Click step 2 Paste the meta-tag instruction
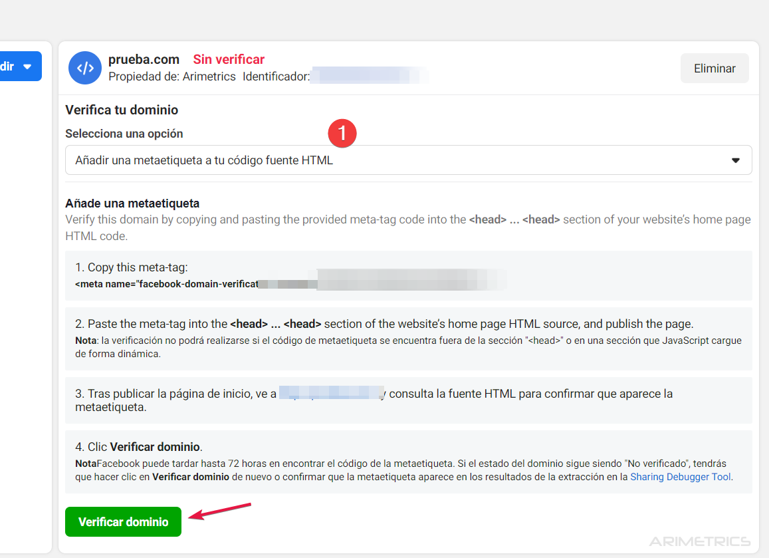Viewport: 769px width, 558px height. [384, 324]
